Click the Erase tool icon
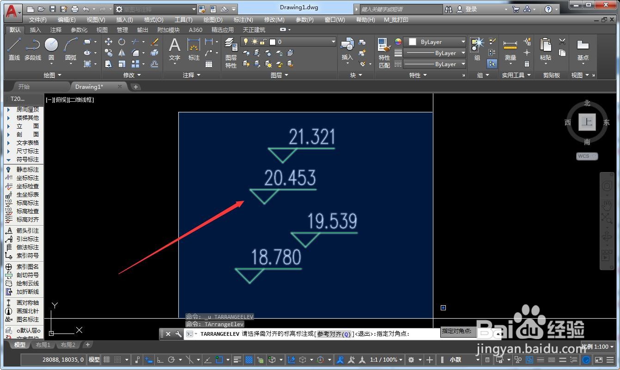The height and width of the screenshot is (370, 620). click(x=155, y=42)
